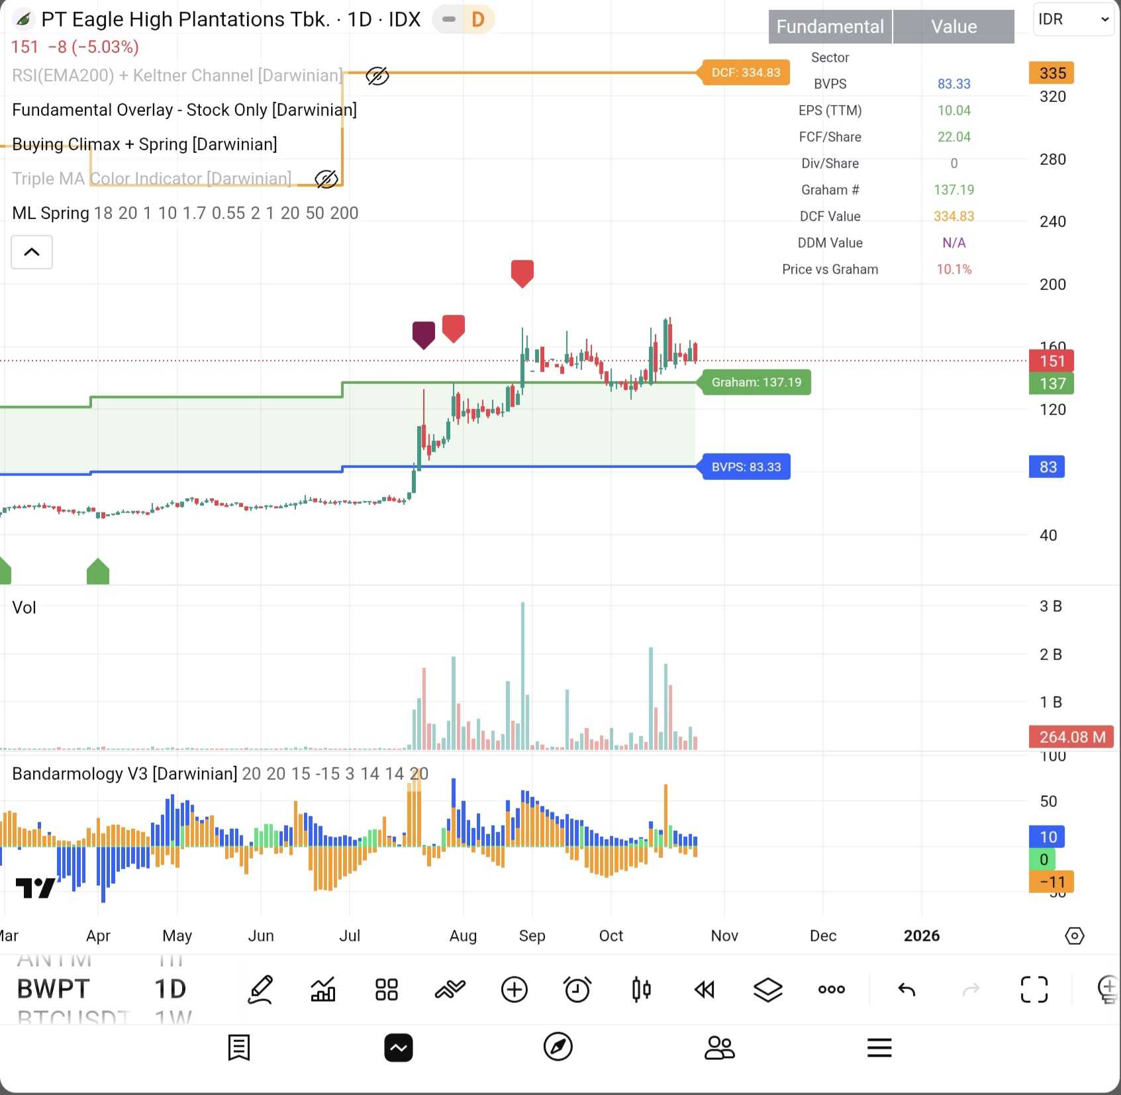1121x1095 pixels.
Task: Undo the last chart action
Action: 906,990
